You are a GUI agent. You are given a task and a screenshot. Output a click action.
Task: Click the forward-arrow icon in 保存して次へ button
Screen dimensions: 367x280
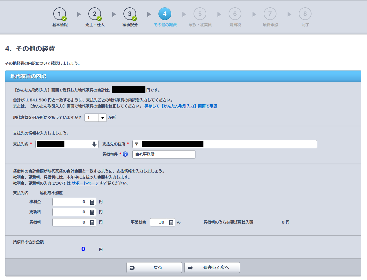pyautogui.click(x=191, y=267)
